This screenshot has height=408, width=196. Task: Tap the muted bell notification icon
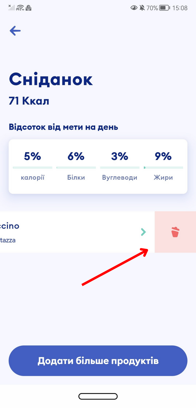click(x=142, y=8)
